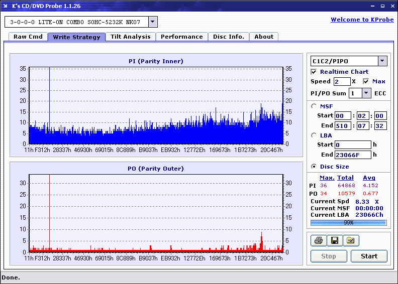Expand the C1C2/PIPO test type dropdown

pyautogui.click(x=382, y=61)
